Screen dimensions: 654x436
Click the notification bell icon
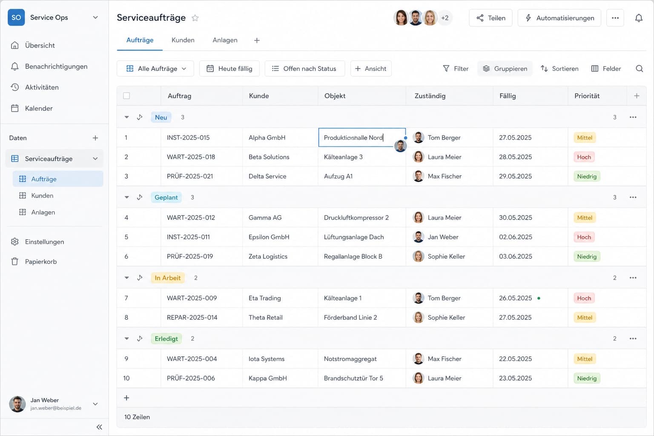click(639, 18)
